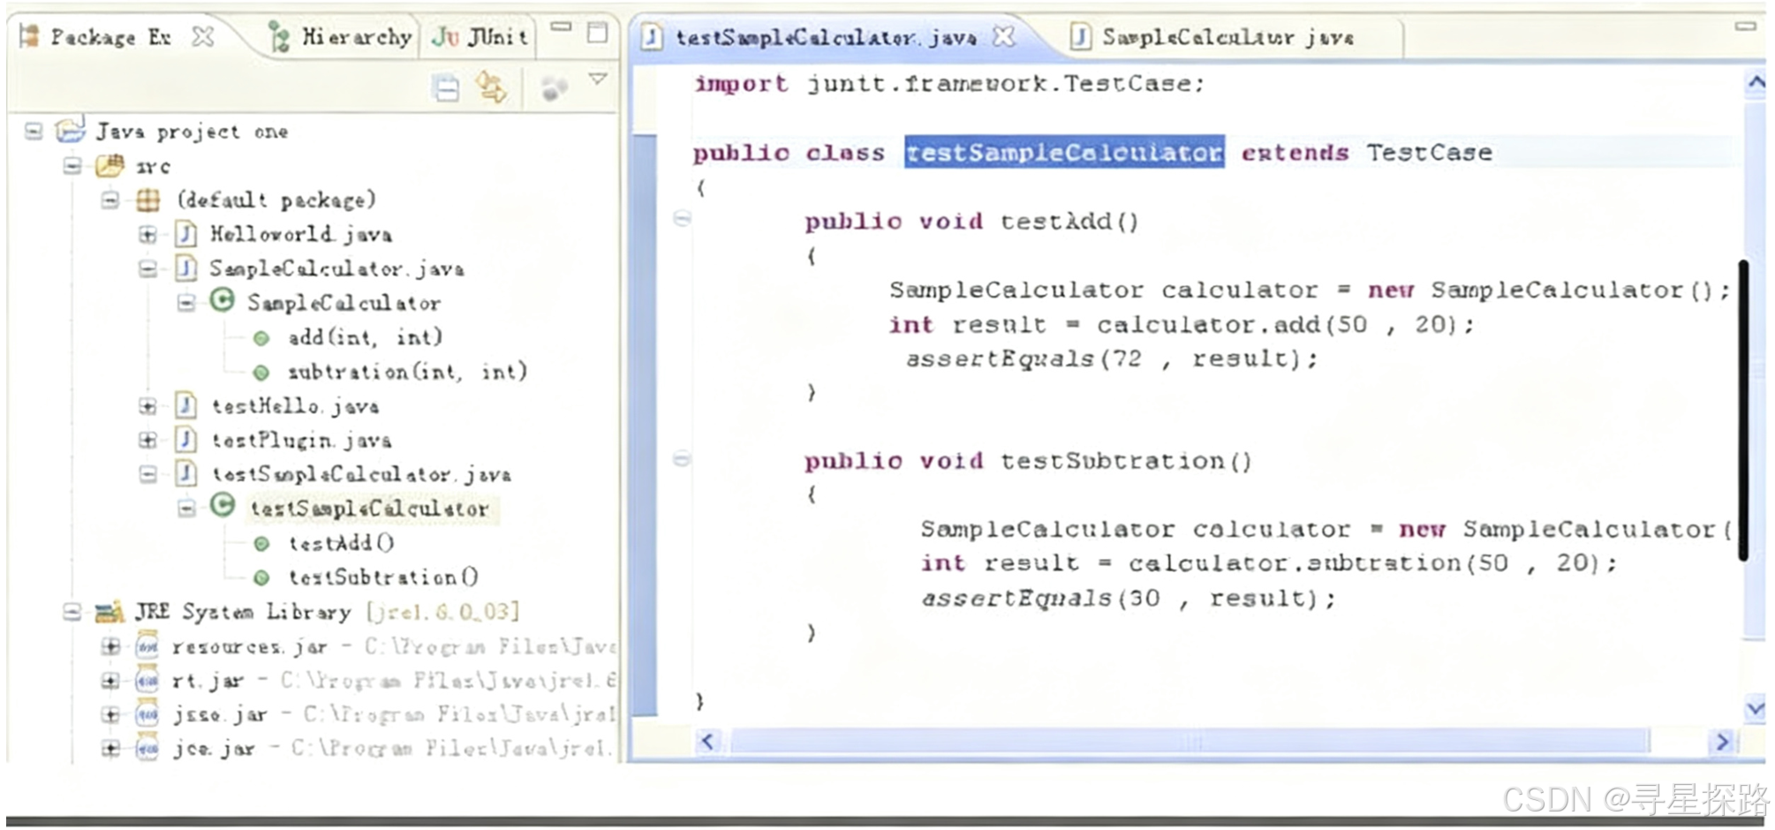Click the default package icon
The height and width of the screenshot is (830, 1775).
click(147, 200)
